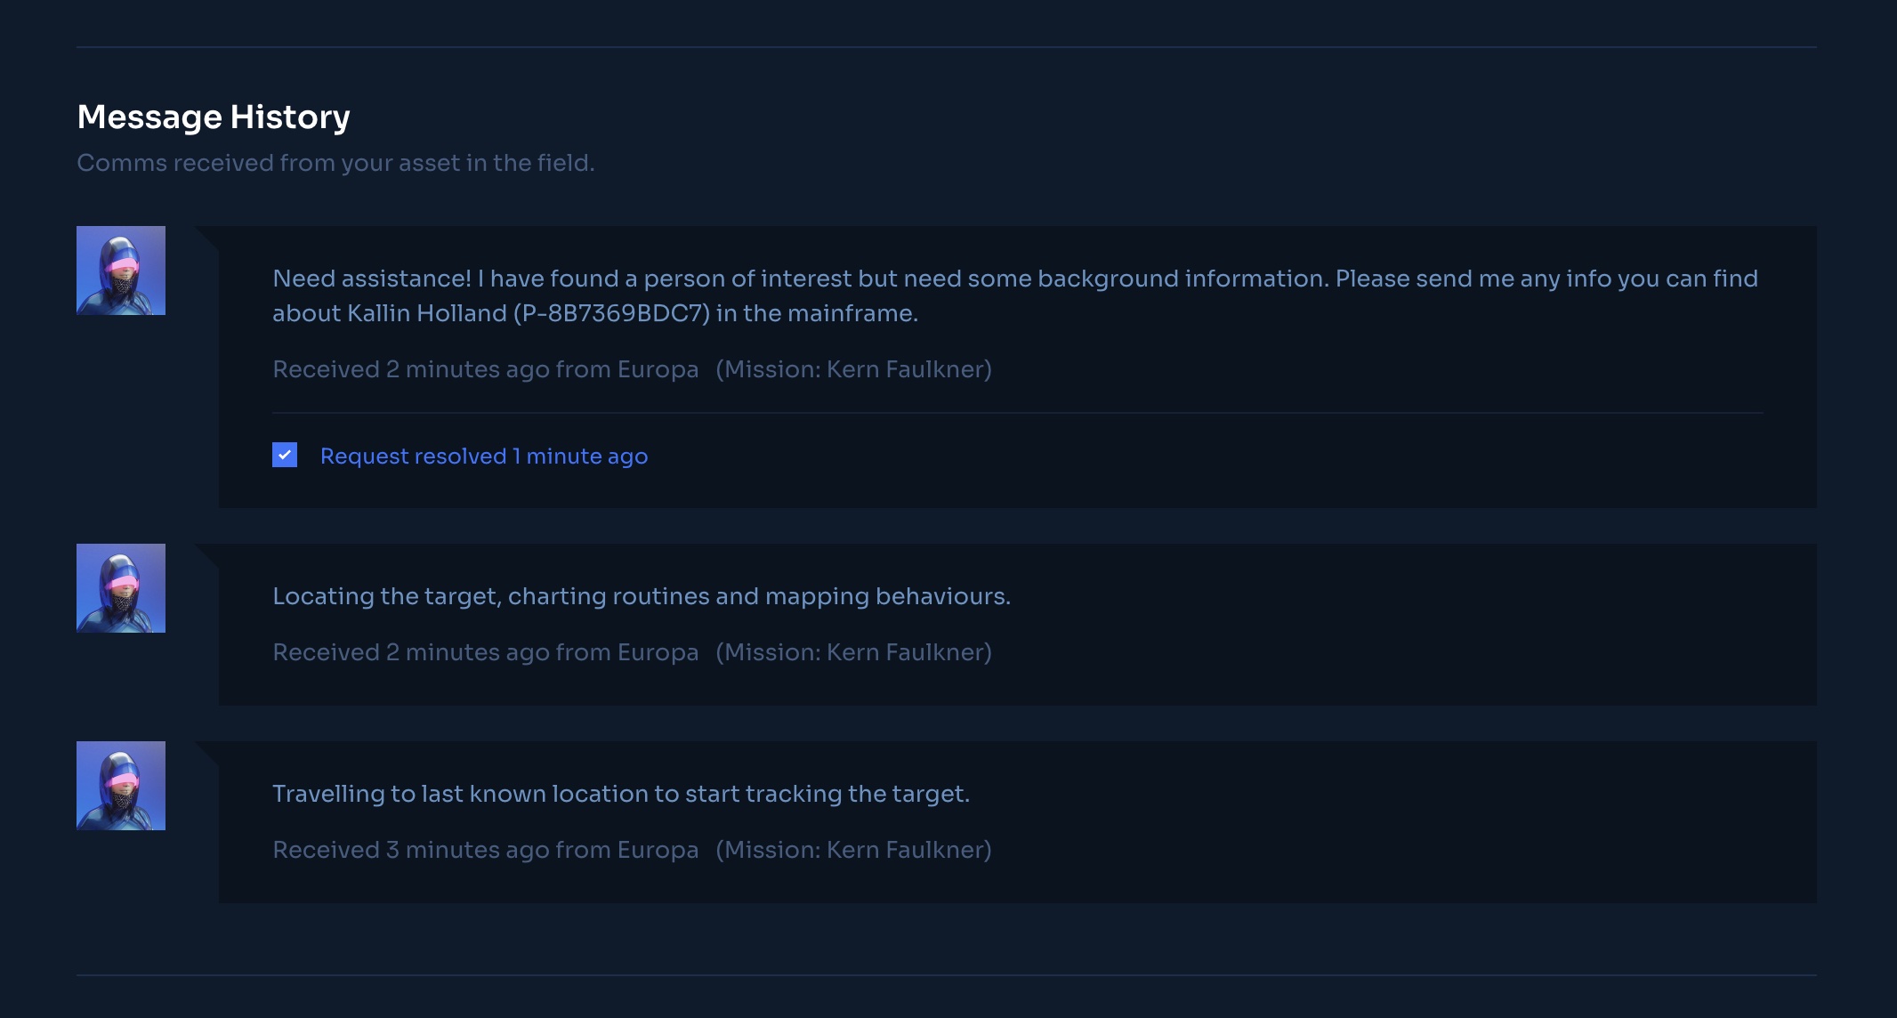Screen dimensions: 1897x1018
Task: Select the 'Locating the target' message text
Action: [x=641, y=596]
